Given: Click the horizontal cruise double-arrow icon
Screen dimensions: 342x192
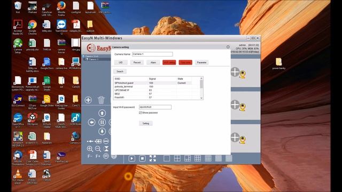Looking at the screenshot, I should (x=106, y=141).
